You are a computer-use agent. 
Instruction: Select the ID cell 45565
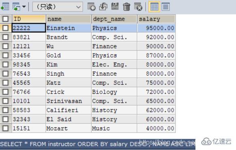(x=29, y=83)
